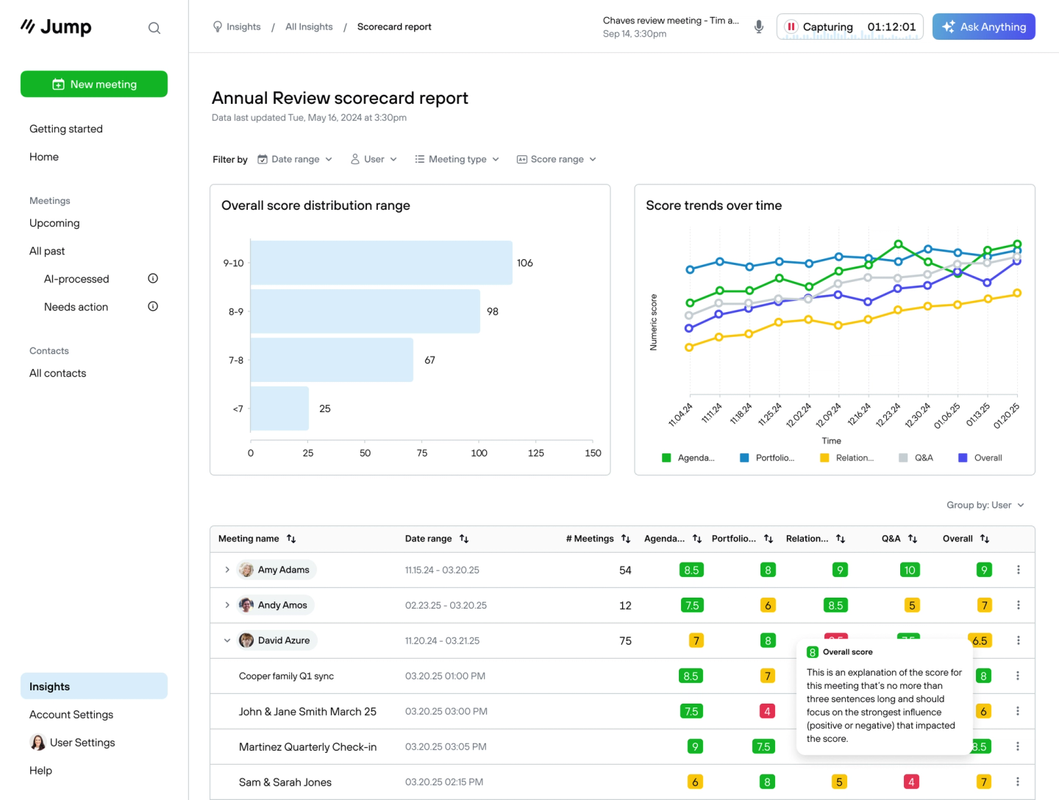Click the avatar icon next to User Settings
The image size is (1059, 800).
38,743
